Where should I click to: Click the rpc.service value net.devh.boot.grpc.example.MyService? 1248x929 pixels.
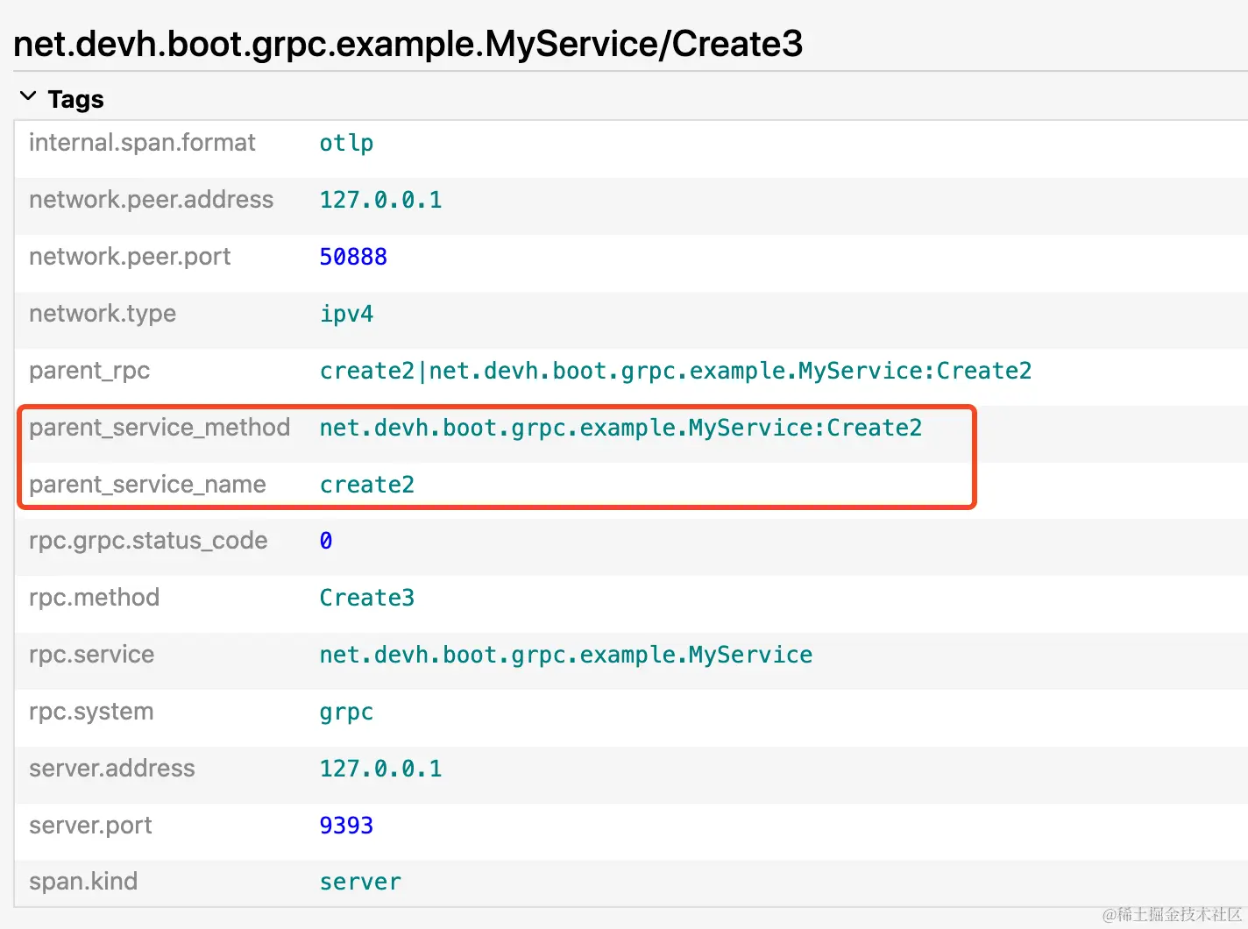click(x=565, y=655)
